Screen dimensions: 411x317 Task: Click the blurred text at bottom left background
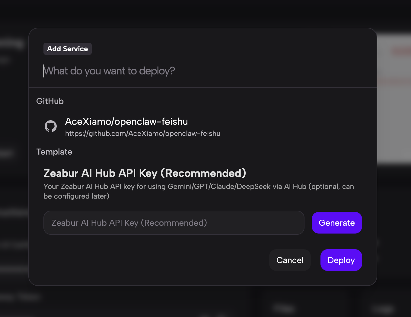point(20,297)
